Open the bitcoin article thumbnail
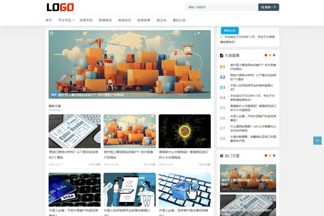Viewport: 324px width, 216px height. coord(185,131)
